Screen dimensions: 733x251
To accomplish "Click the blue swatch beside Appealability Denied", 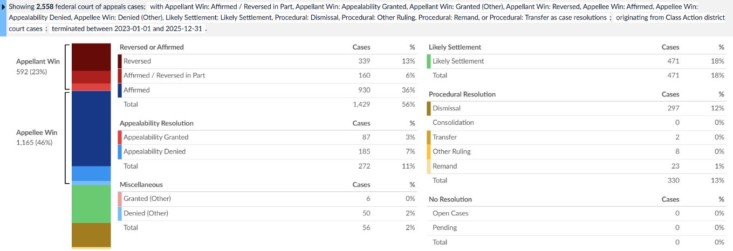I will 120,152.
